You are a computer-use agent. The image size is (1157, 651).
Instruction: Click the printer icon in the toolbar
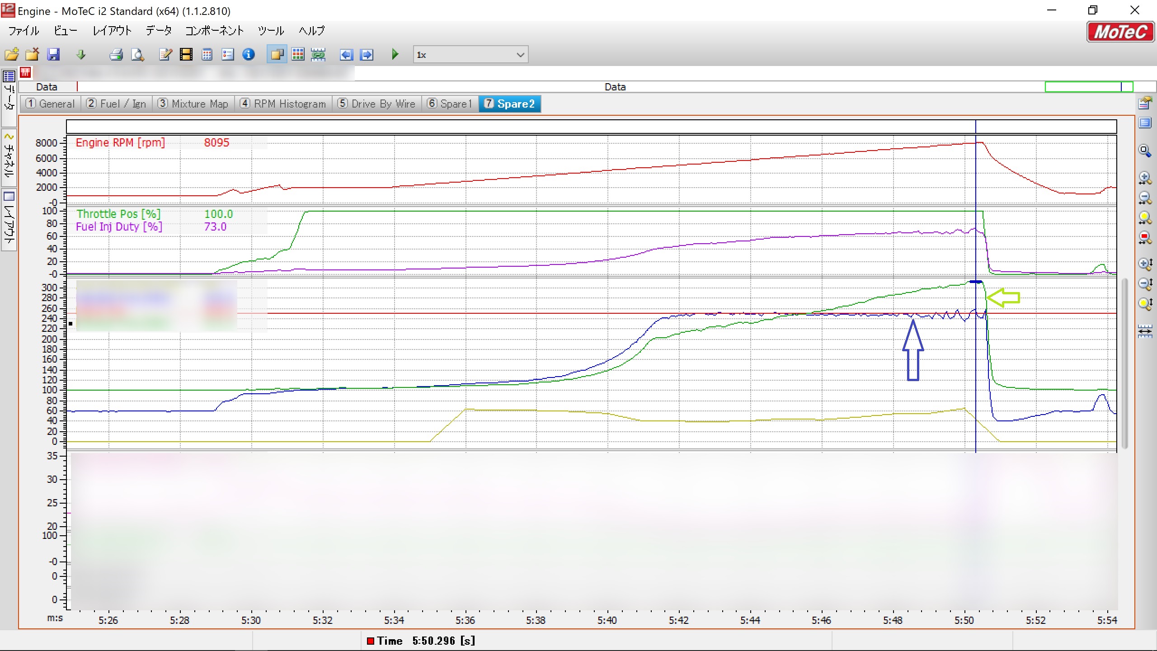pyautogui.click(x=116, y=55)
